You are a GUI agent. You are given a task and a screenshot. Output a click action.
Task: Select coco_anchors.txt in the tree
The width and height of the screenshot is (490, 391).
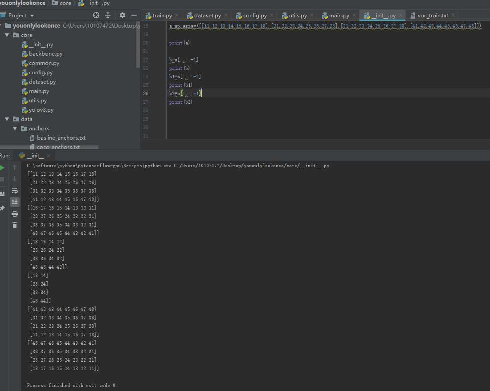[x=58, y=147]
